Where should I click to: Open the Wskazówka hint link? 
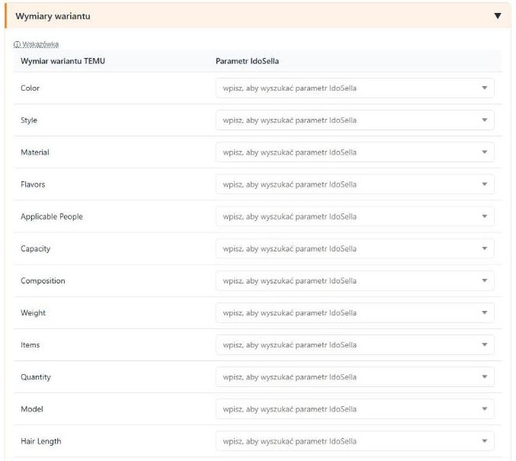click(x=36, y=44)
